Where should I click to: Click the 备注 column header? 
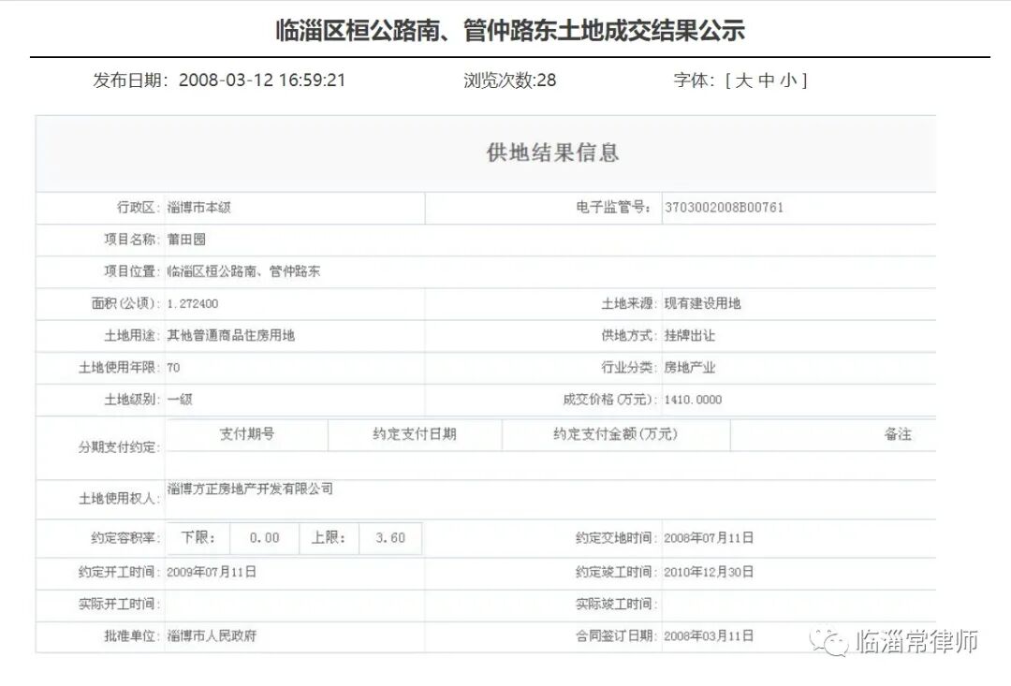[x=898, y=434]
